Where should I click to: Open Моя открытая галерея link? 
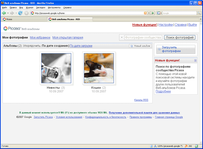pyautogui.click(x=68, y=38)
